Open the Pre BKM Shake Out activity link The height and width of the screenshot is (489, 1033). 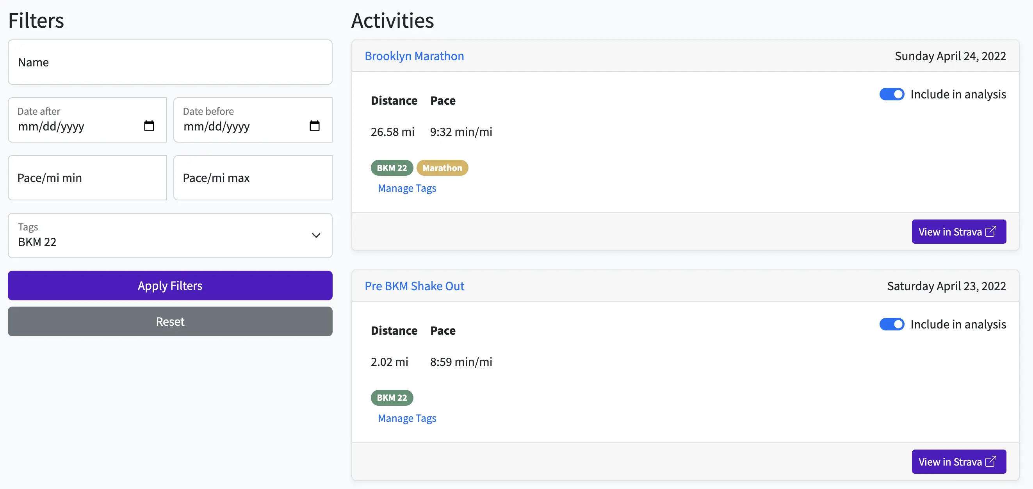coord(414,286)
